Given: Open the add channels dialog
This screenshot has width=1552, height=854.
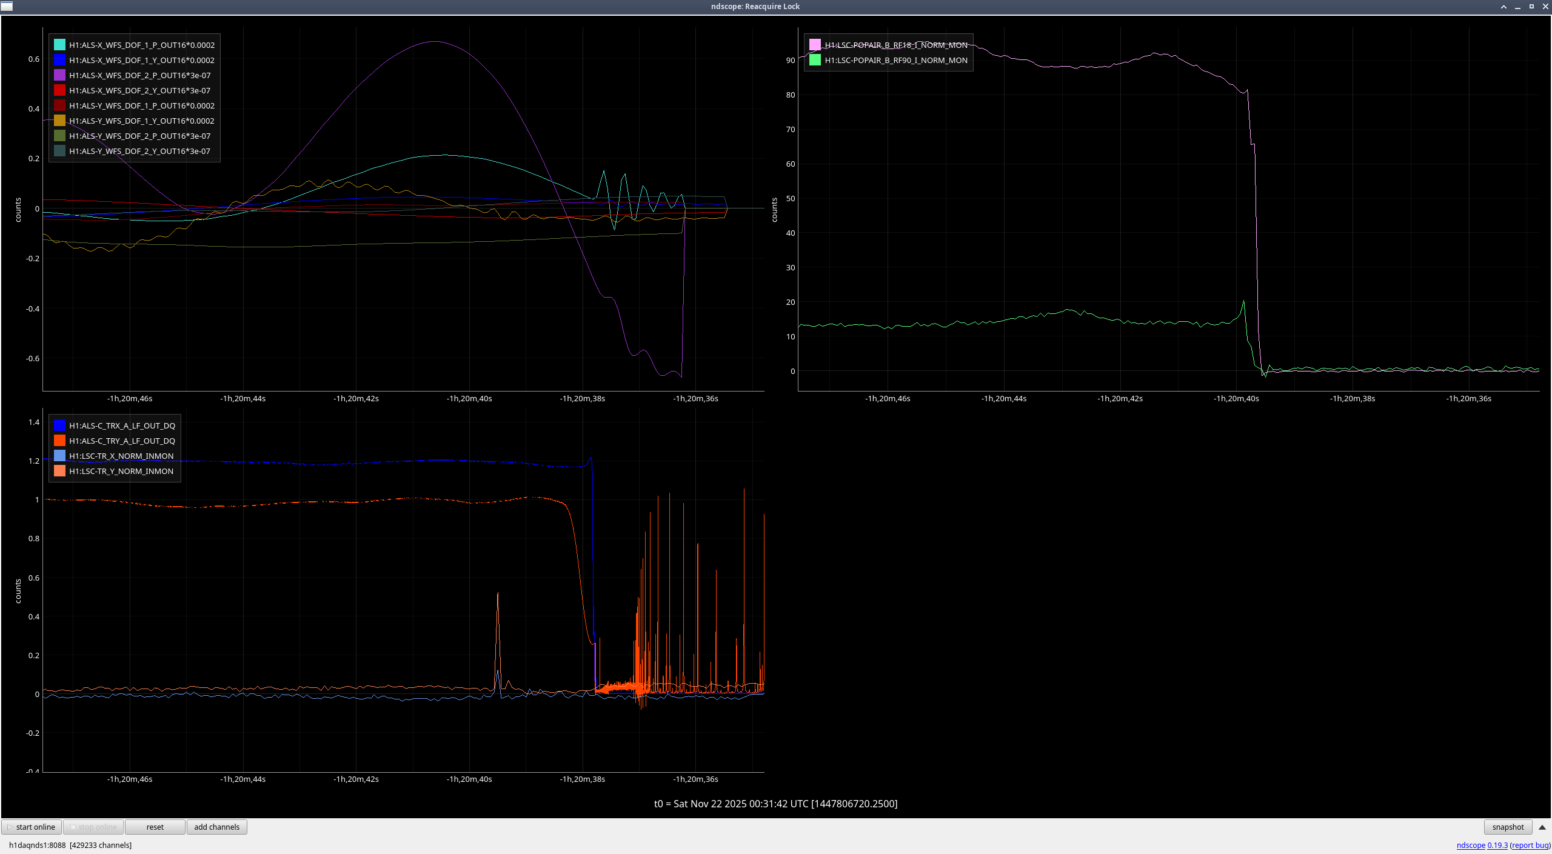Looking at the screenshot, I should point(216,827).
